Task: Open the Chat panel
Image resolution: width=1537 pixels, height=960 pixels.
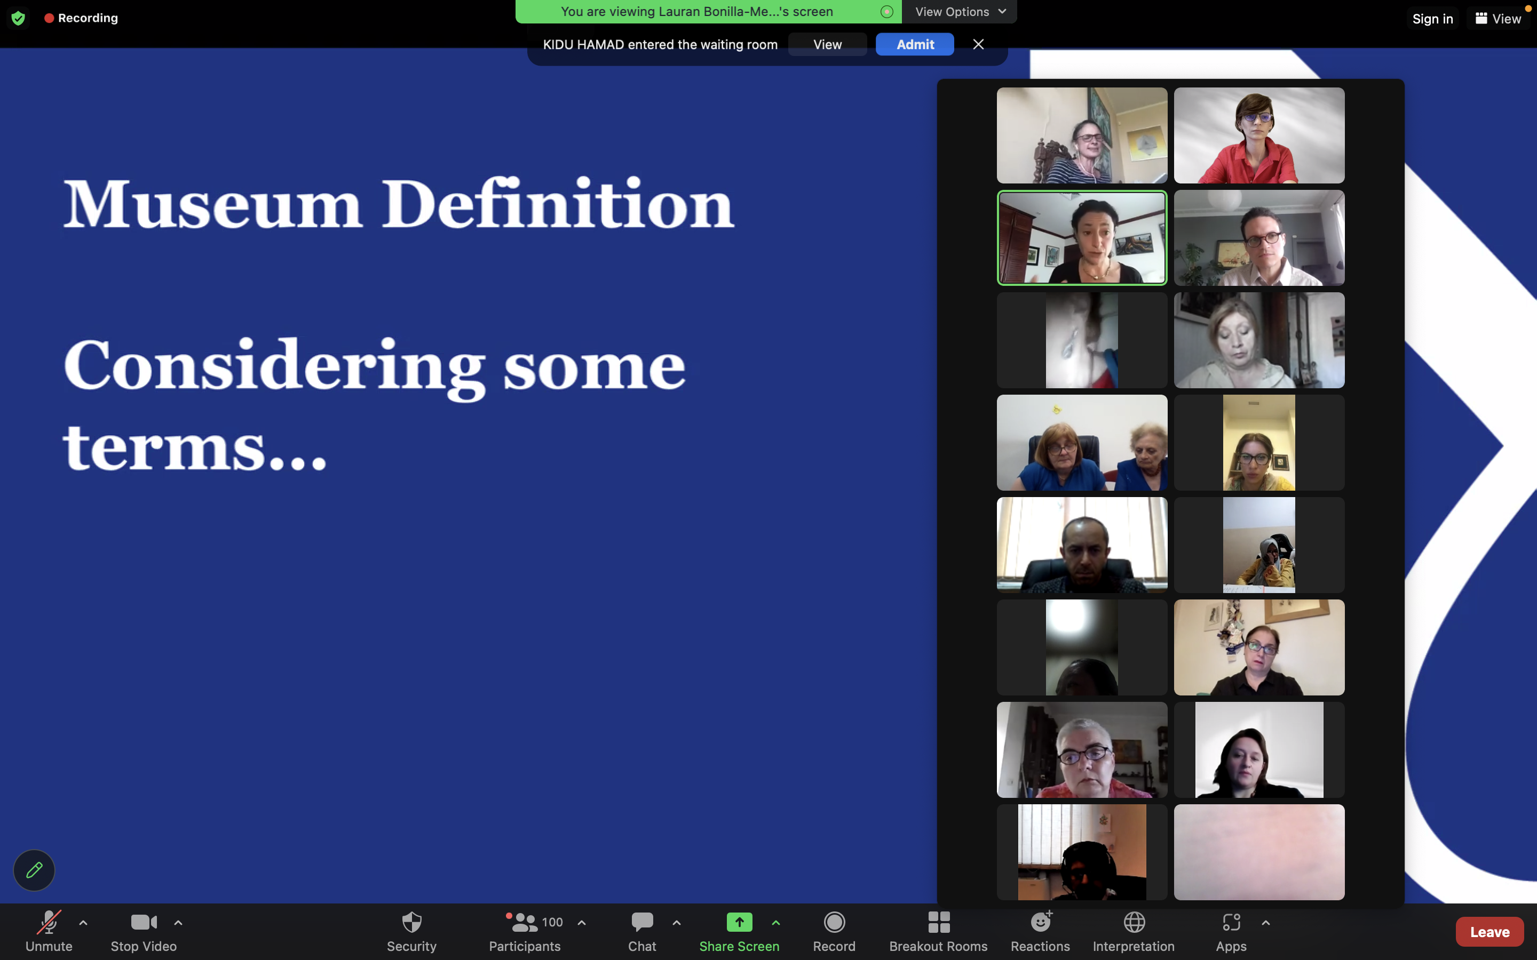Action: click(x=642, y=923)
